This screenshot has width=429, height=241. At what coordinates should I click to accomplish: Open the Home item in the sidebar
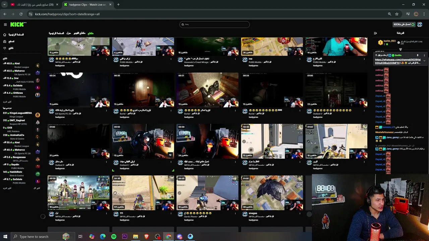(x=13, y=34)
